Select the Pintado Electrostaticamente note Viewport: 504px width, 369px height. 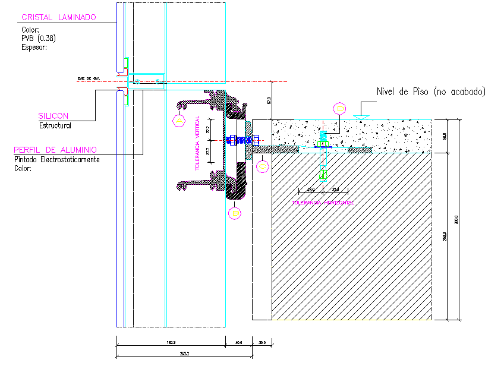[56, 160]
